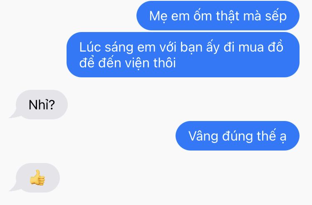
Task: Click the tail of the thumbs-up bubble
Action: (x=14, y=188)
